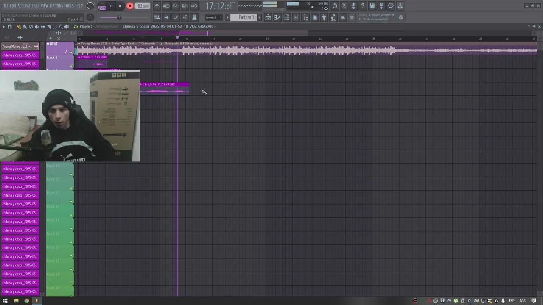
Task: Open the (none) snap selector dropdown
Action: pyautogui.click(x=213, y=17)
